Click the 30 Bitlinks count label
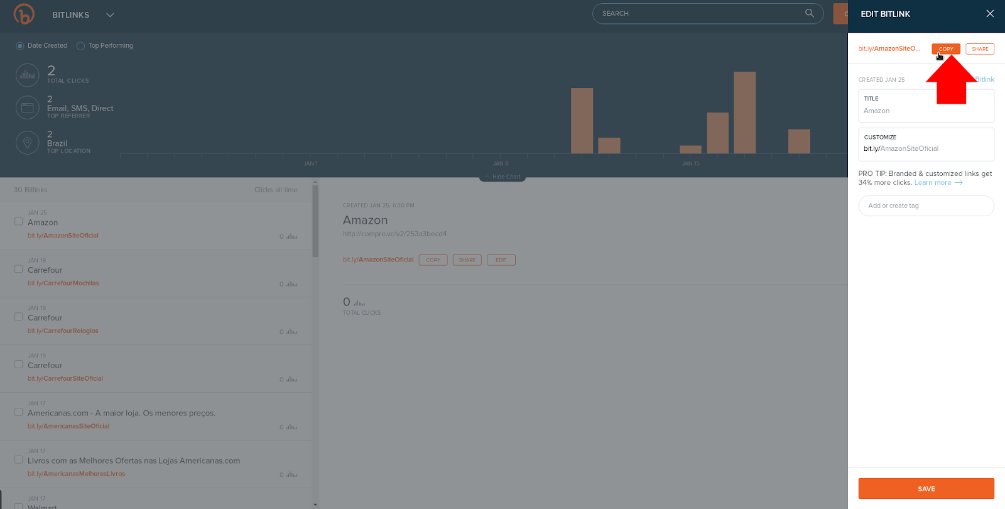 pos(30,190)
